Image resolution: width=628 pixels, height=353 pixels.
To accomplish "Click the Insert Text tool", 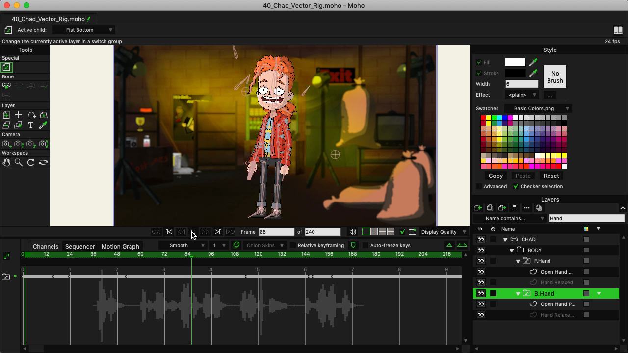I will coord(30,125).
